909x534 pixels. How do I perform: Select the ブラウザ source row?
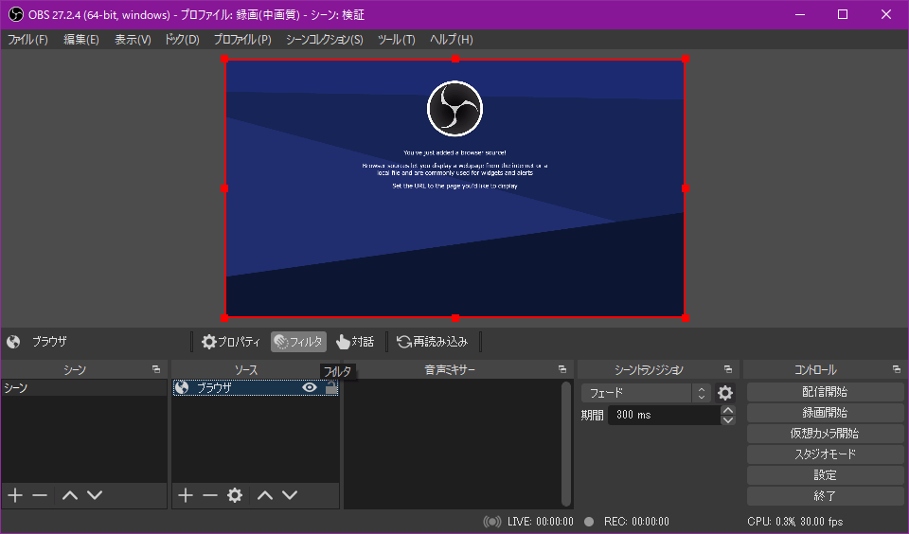(256, 387)
